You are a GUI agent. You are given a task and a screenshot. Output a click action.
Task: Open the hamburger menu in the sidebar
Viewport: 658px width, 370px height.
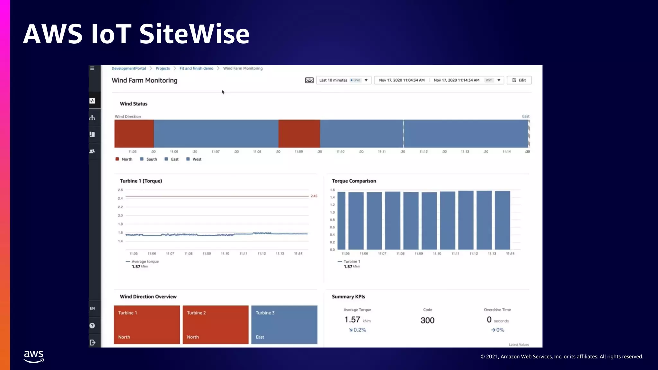pos(92,68)
